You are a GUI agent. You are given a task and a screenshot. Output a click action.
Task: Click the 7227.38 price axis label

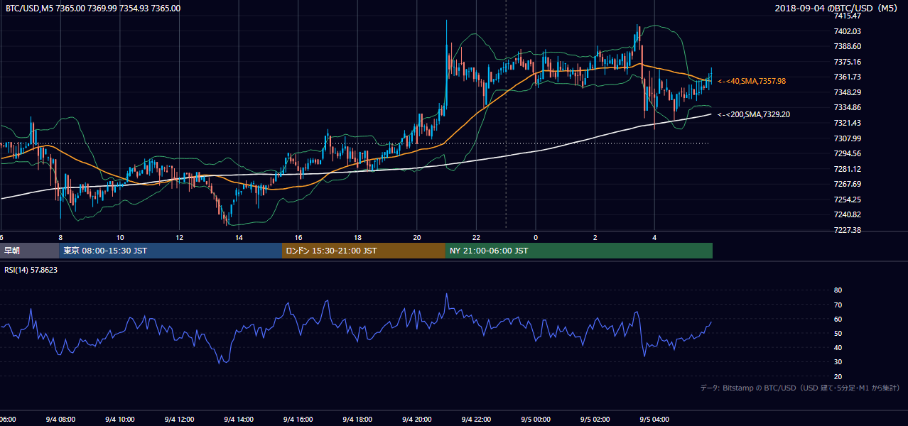[x=848, y=230]
